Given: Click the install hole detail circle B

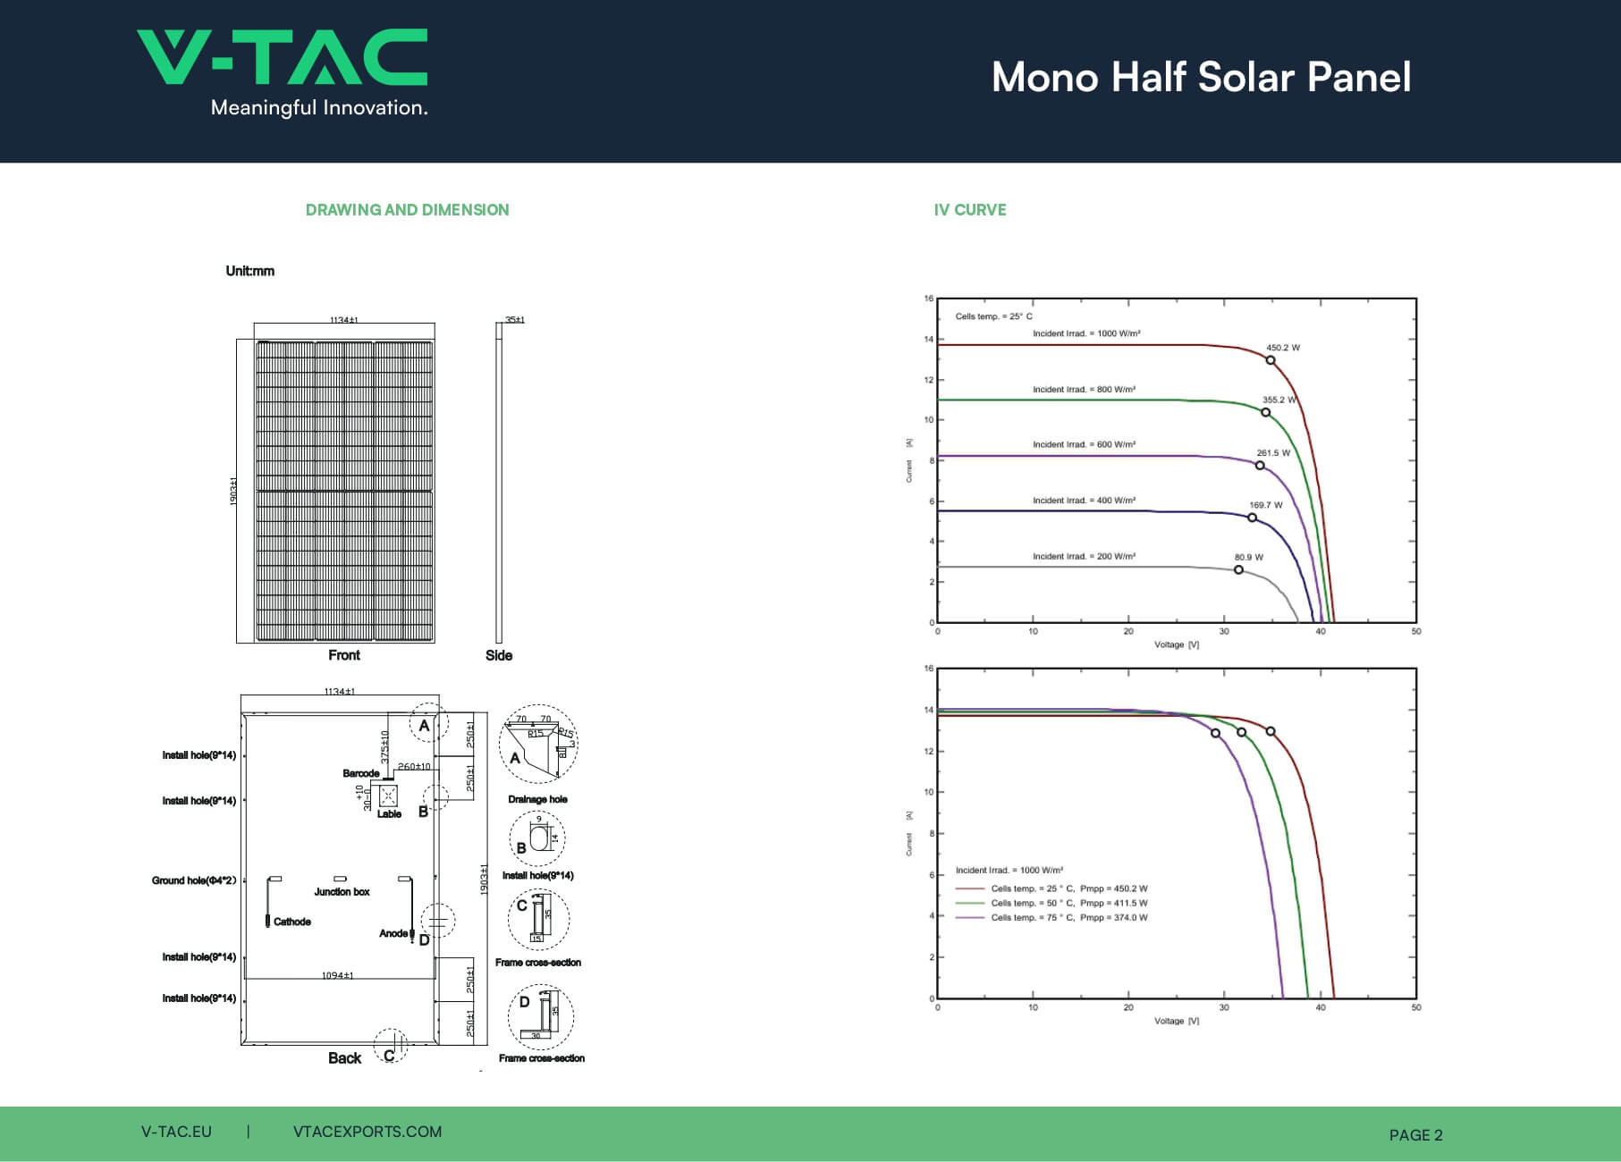Looking at the screenshot, I should (536, 838).
